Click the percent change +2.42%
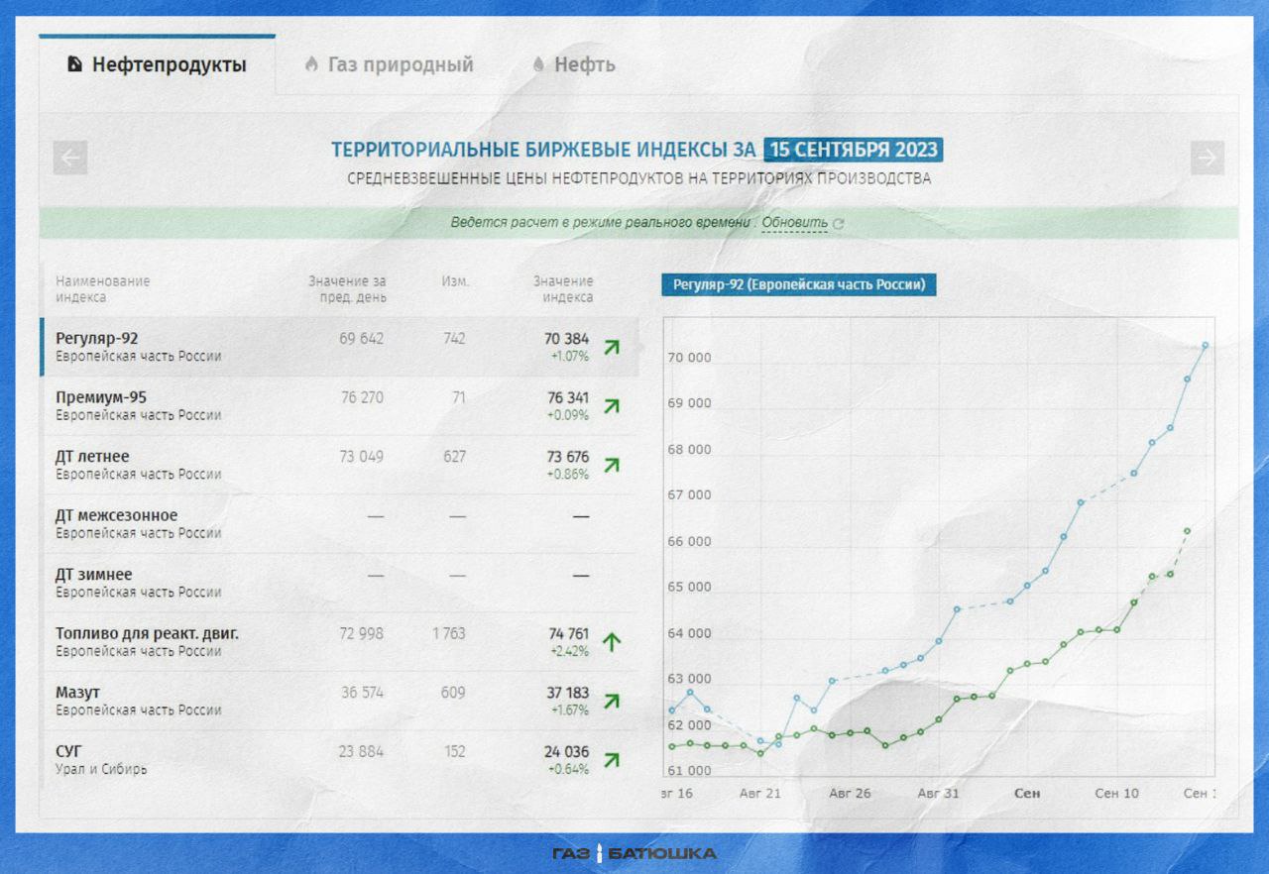Image resolution: width=1269 pixels, height=874 pixels. click(569, 651)
